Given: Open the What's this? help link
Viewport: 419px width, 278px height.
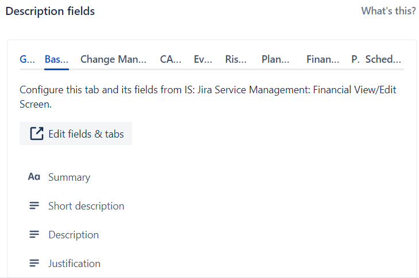Looking at the screenshot, I should (389, 11).
